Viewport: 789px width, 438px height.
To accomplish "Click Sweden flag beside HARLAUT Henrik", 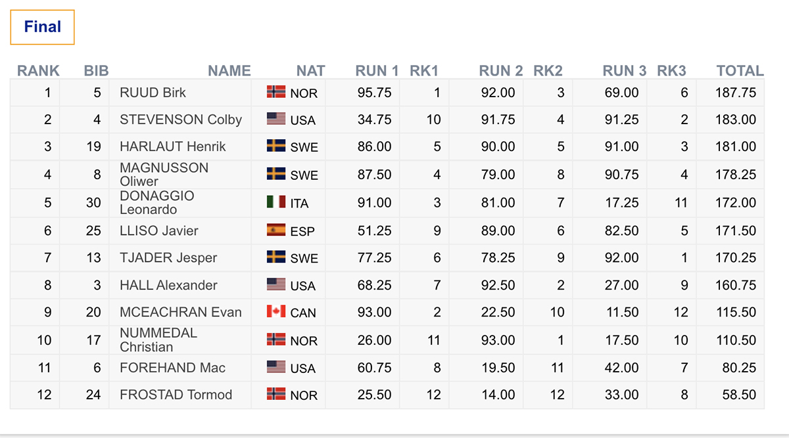I will pos(276,146).
